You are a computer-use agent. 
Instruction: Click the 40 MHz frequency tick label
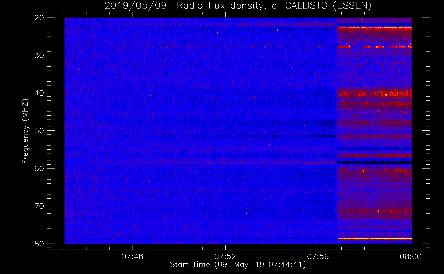click(x=40, y=93)
